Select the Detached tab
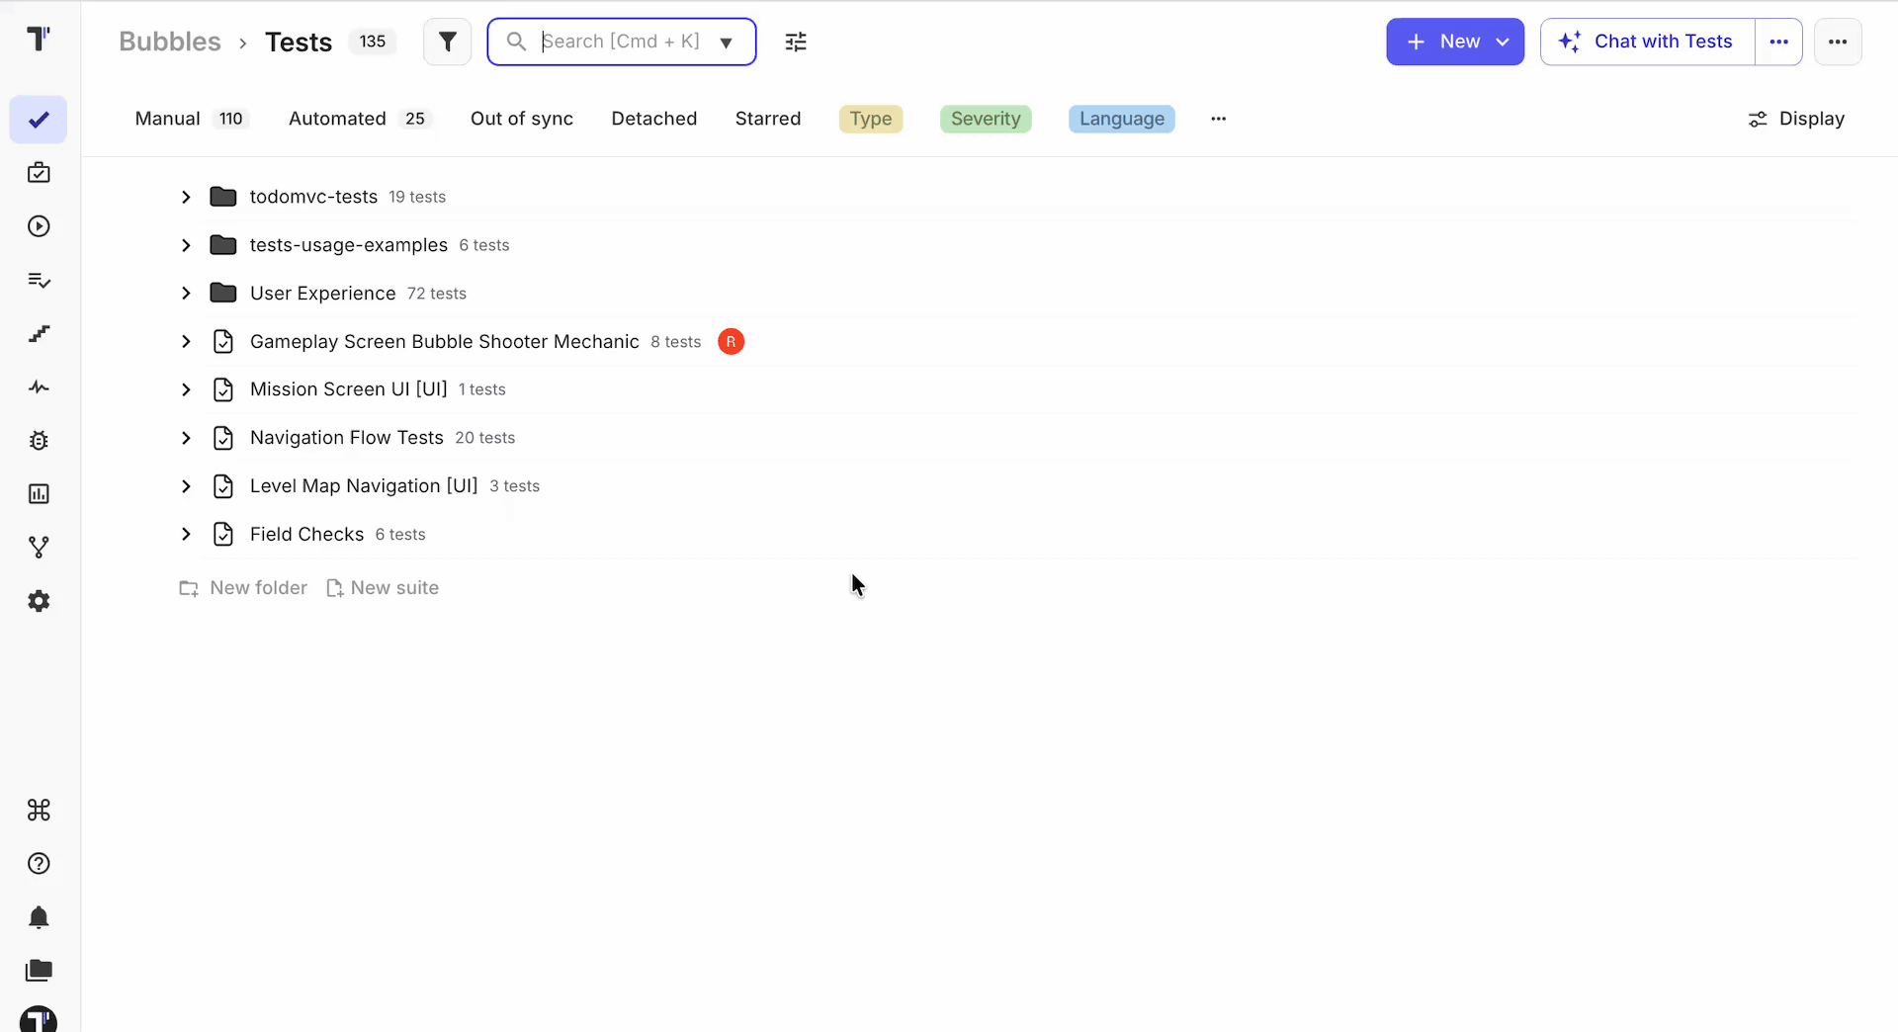Screen dimensions: 1898x1032 coord(654,119)
